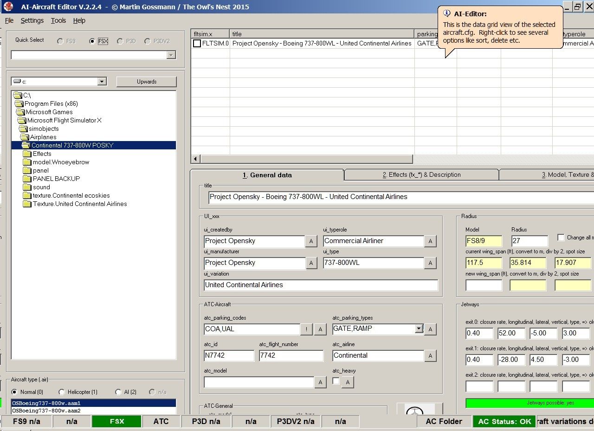Click the A button next to ui_typerole

[x=430, y=241]
